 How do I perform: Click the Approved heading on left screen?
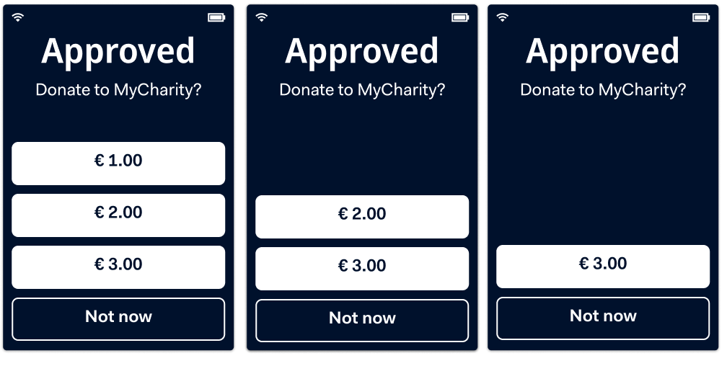(118, 52)
